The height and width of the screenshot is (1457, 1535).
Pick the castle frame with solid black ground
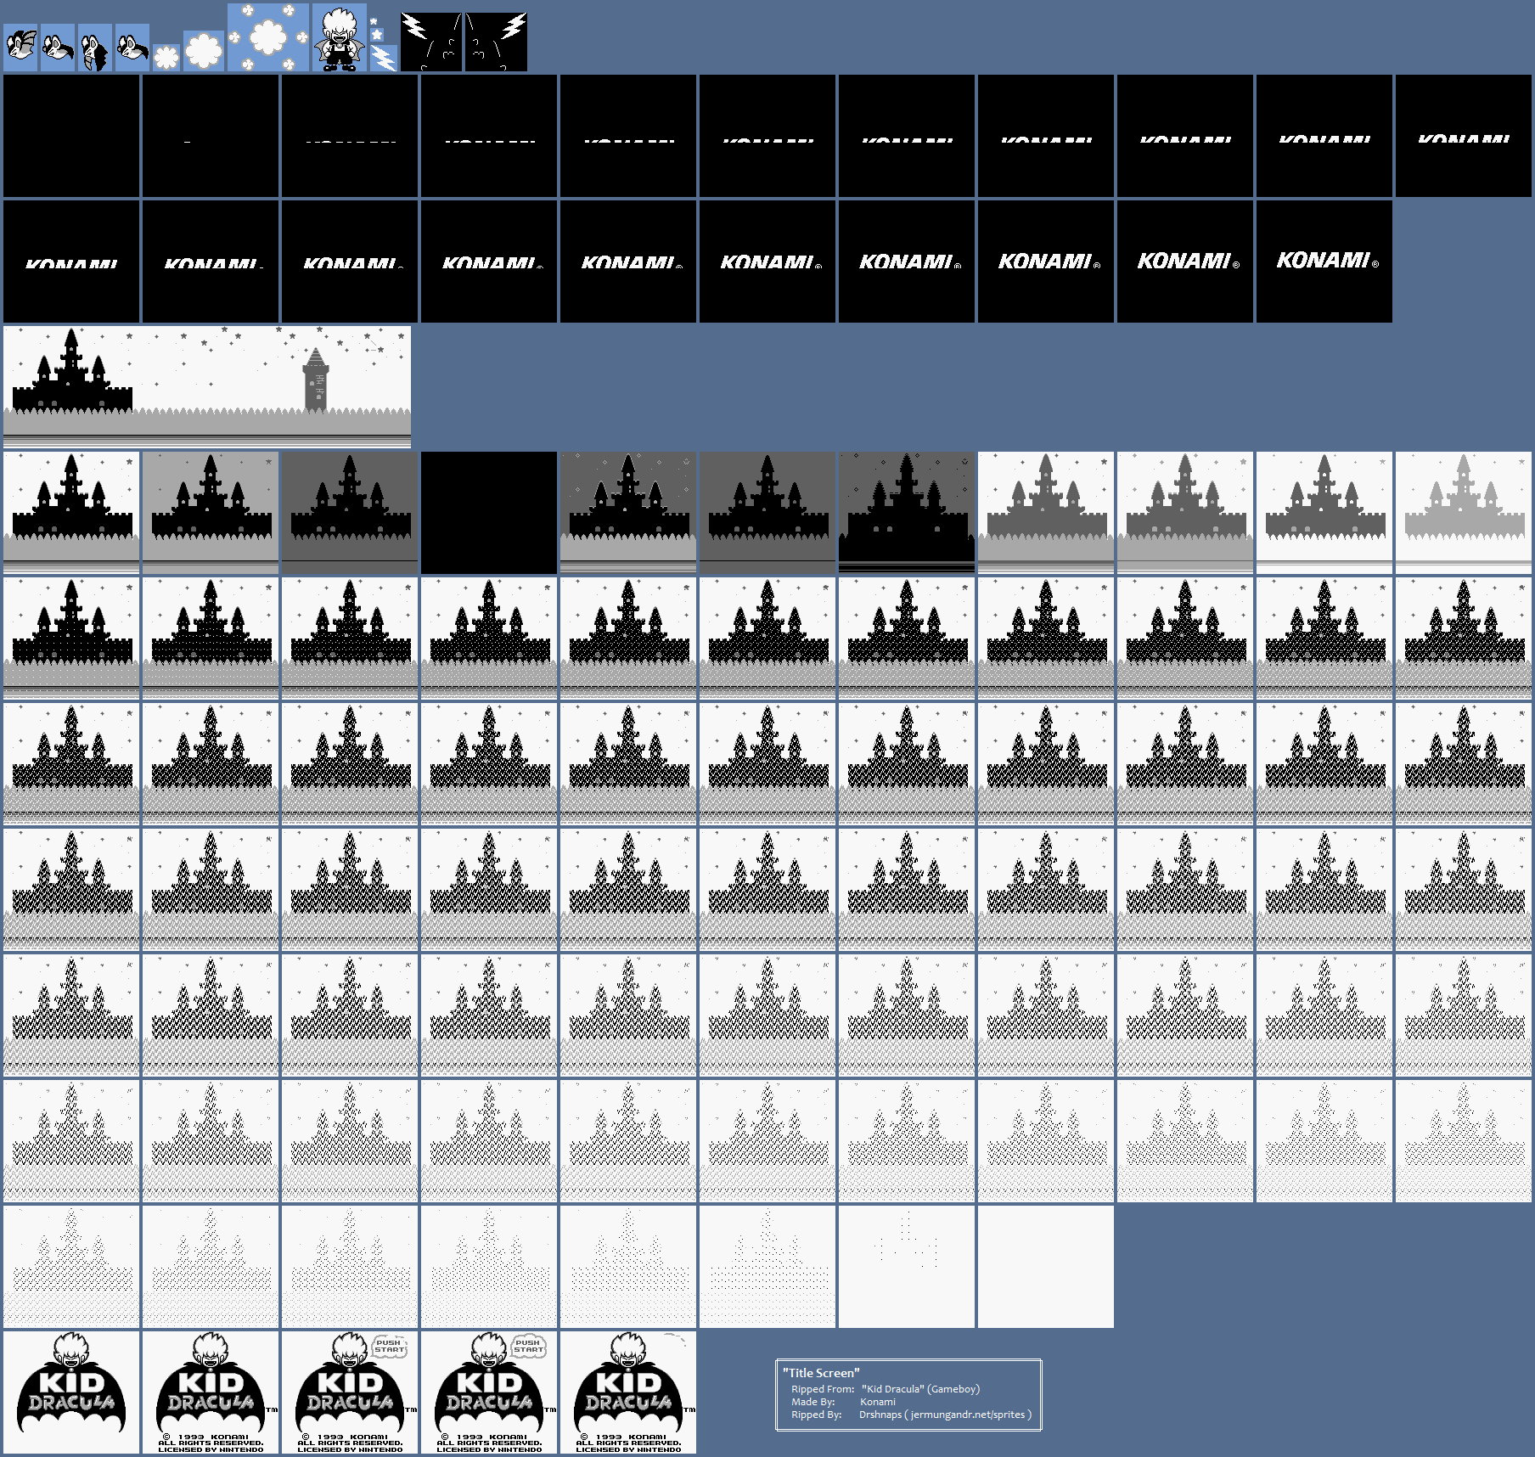point(907,513)
